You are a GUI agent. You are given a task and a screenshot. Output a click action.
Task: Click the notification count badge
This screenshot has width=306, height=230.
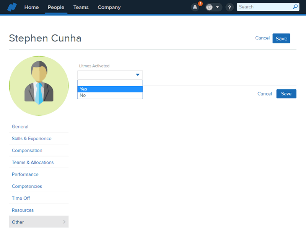pos(200,3)
